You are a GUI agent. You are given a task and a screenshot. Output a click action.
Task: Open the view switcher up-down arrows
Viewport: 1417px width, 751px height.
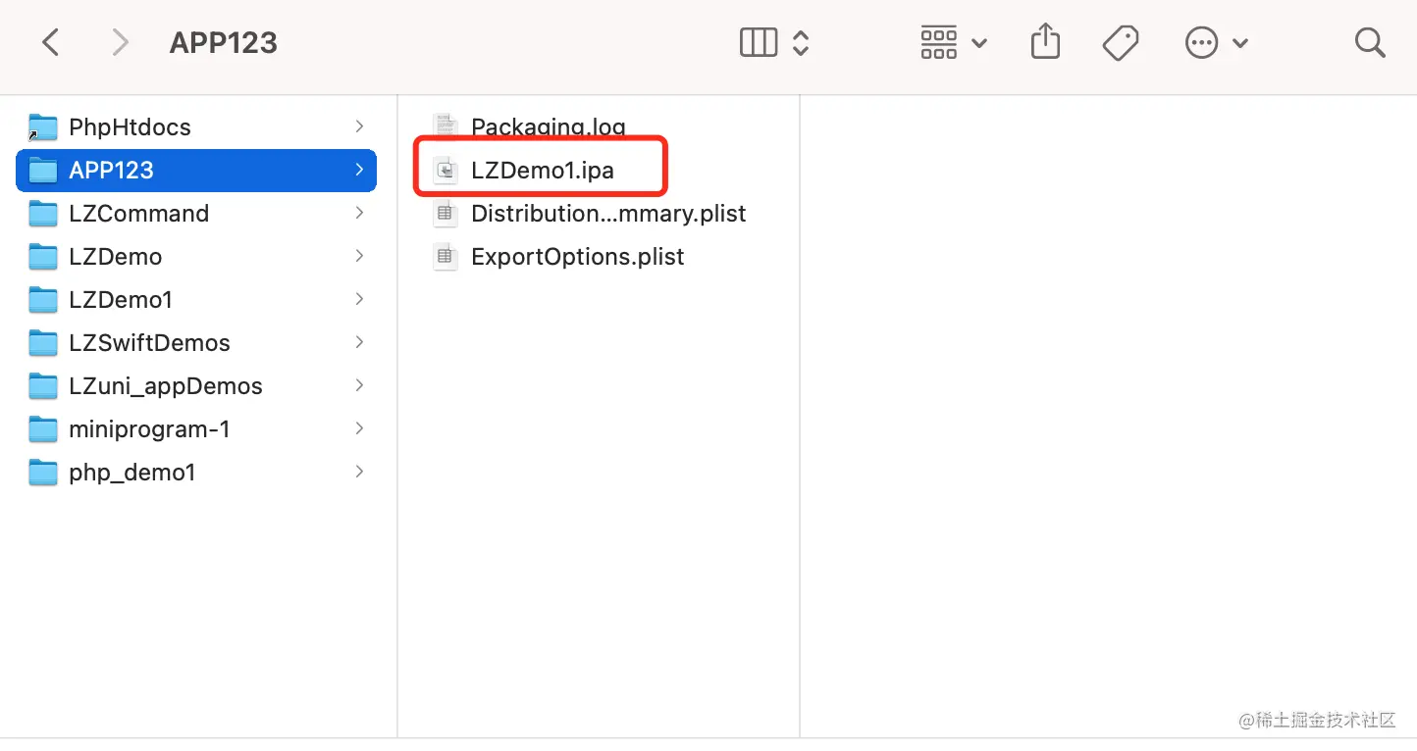[x=801, y=42]
